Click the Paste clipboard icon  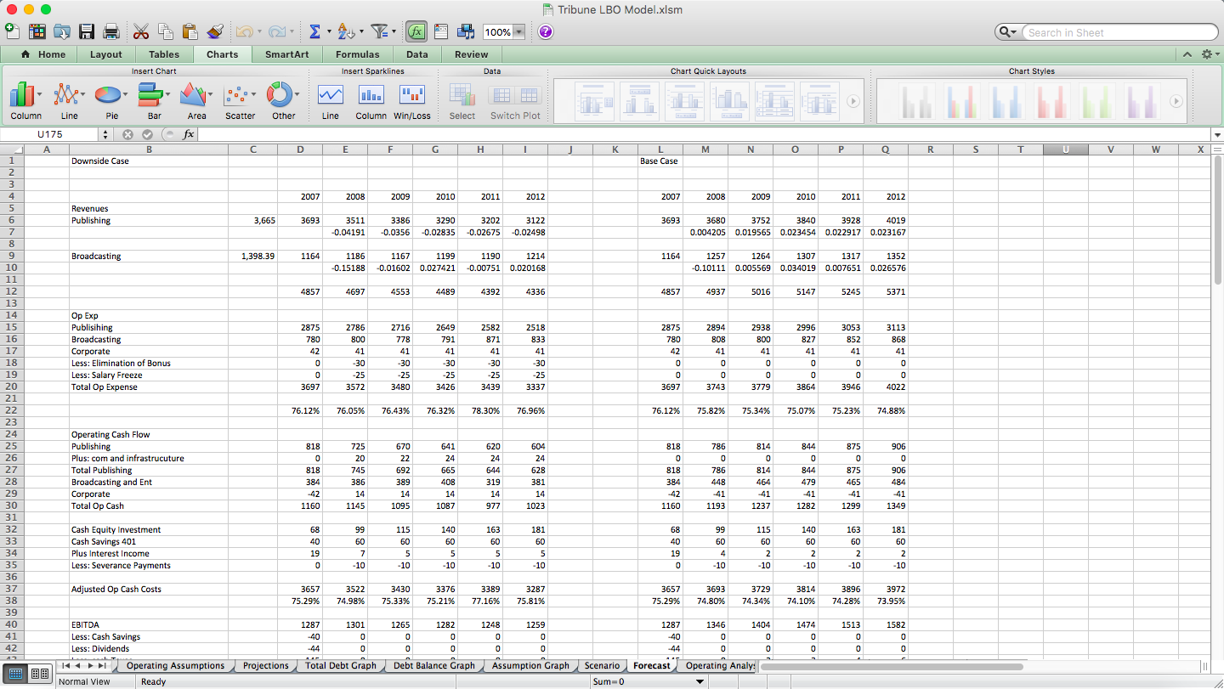(190, 31)
